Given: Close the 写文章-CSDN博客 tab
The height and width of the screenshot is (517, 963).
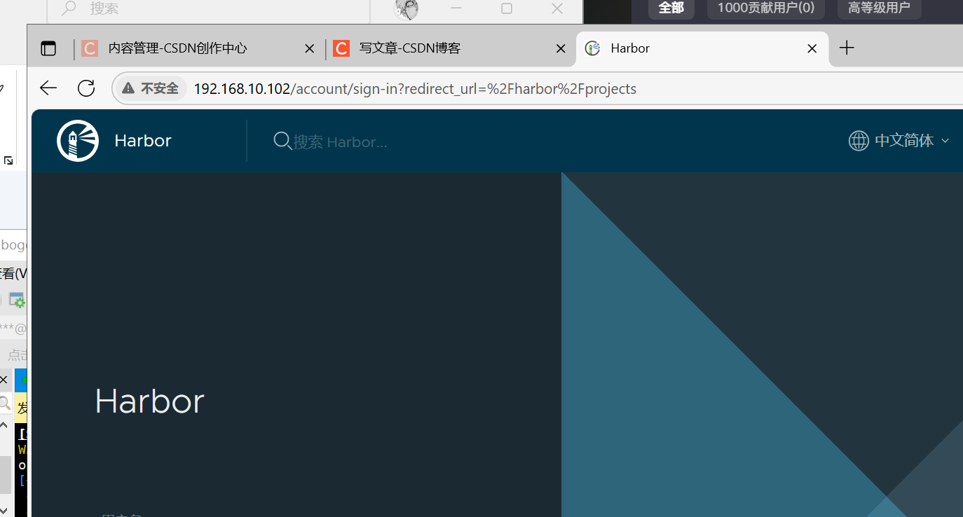Looking at the screenshot, I should click(561, 48).
